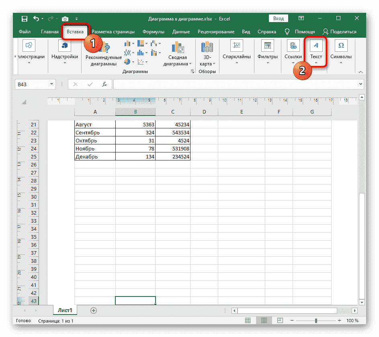Open the Text group in the ribbon
The height and width of the screenshot is (337, 379).
click(316, 51)
